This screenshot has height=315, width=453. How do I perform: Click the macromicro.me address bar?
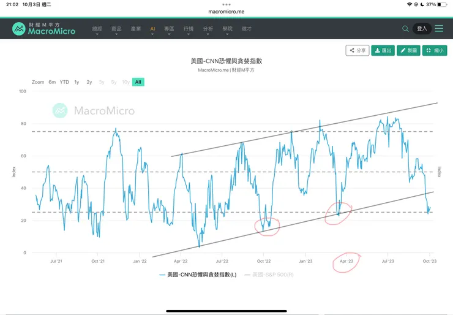pos(226,12)
